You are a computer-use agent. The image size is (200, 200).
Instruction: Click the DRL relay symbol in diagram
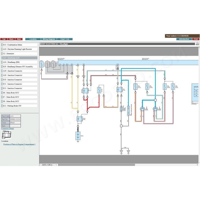click(119, 89)
